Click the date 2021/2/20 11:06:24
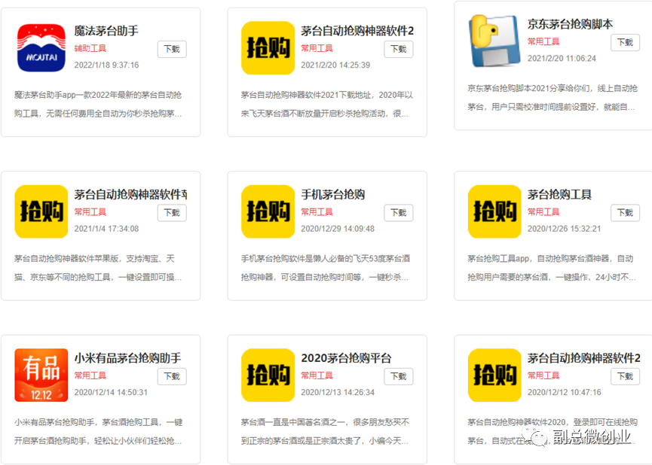652x465 pixels. tap(562, 58)
